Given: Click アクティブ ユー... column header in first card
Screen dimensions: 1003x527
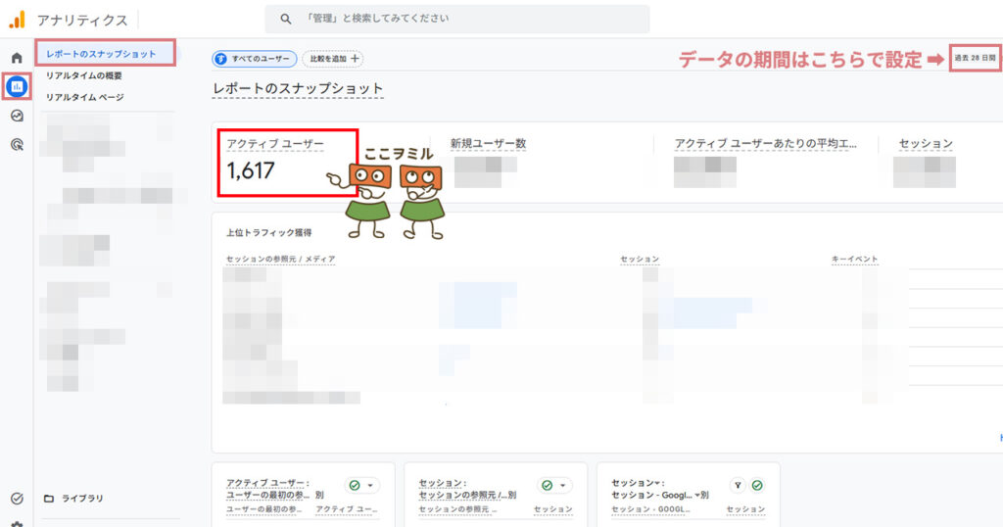Looking at the screenshot, I should click(x=347, y=509).
